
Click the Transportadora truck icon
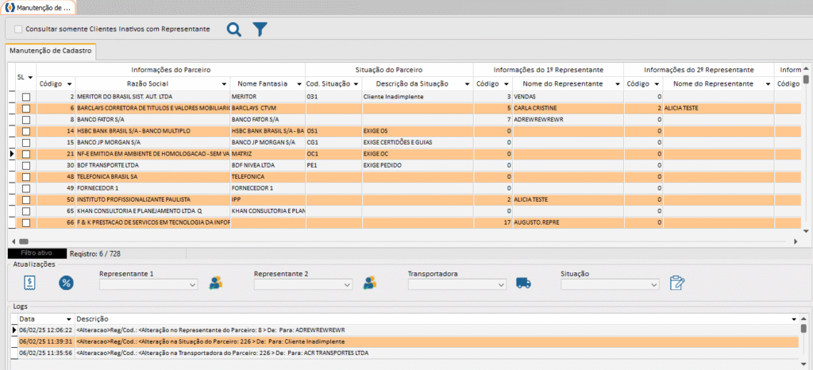tap(523, 283)
